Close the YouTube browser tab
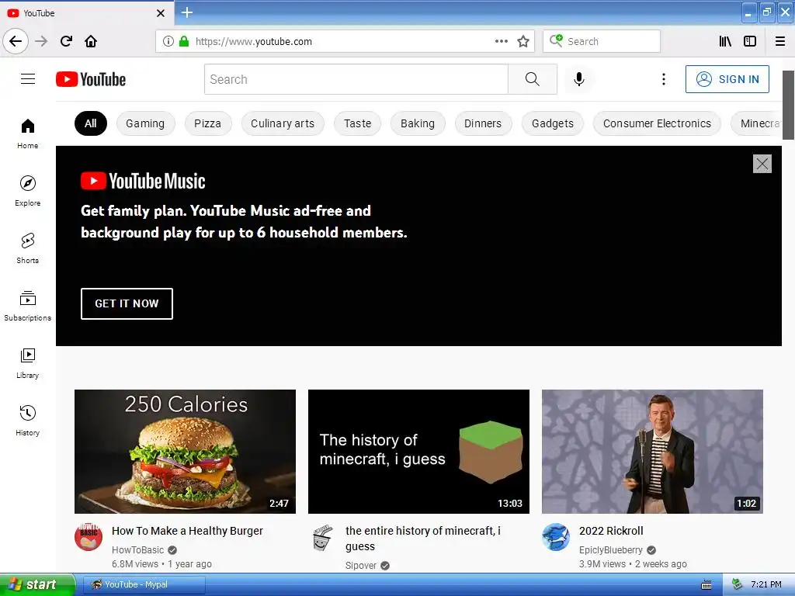 coord(161,13)
